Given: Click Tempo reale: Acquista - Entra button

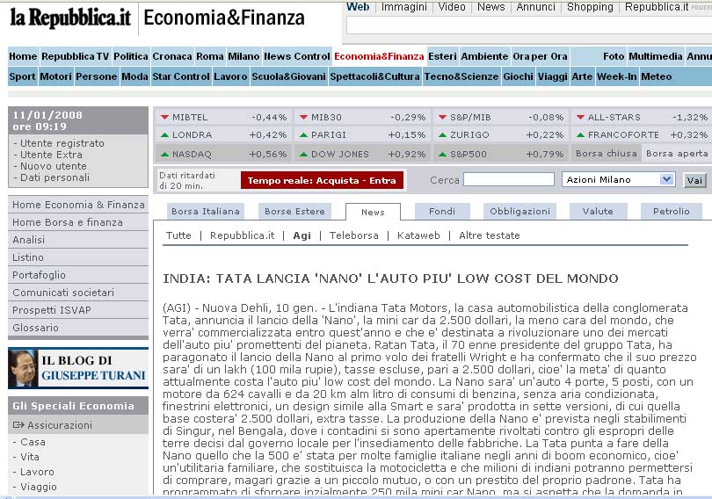Looking at the screenshot, I should point(322,180).
